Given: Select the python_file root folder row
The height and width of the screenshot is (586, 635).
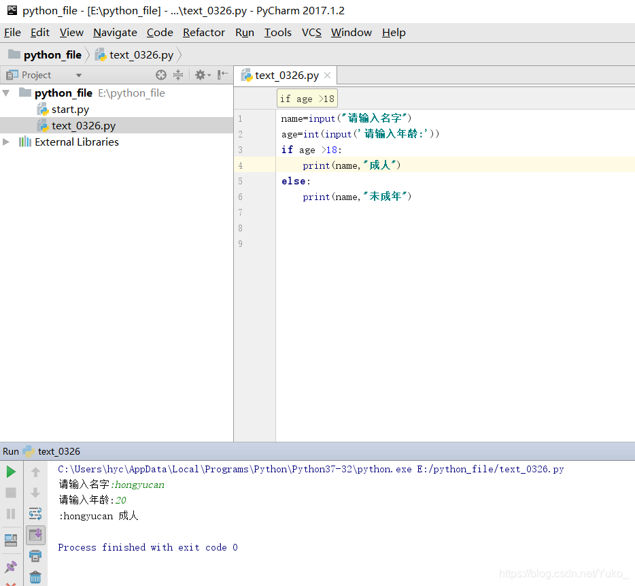Looking at the screenshot, I should pos(117,93).
